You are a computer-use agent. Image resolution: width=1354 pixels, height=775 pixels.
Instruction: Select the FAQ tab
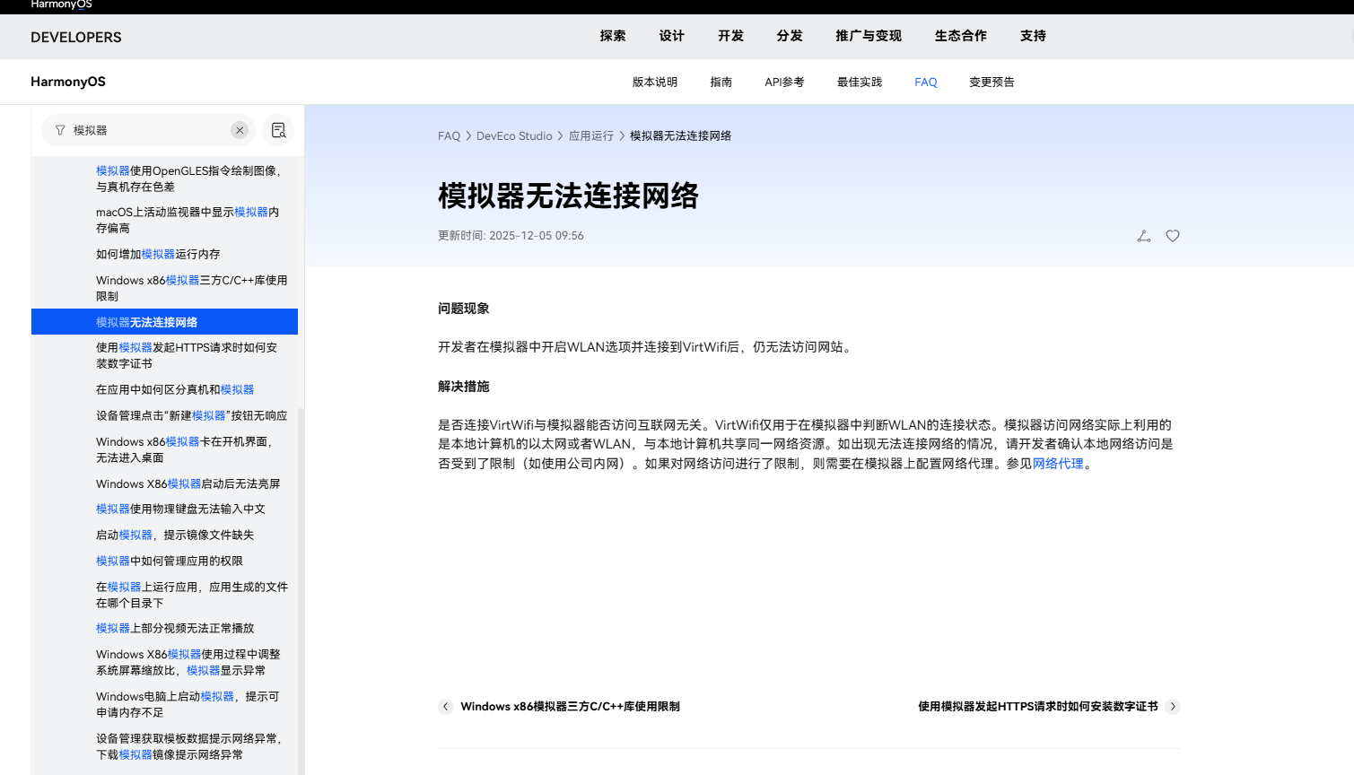[926, 82]
